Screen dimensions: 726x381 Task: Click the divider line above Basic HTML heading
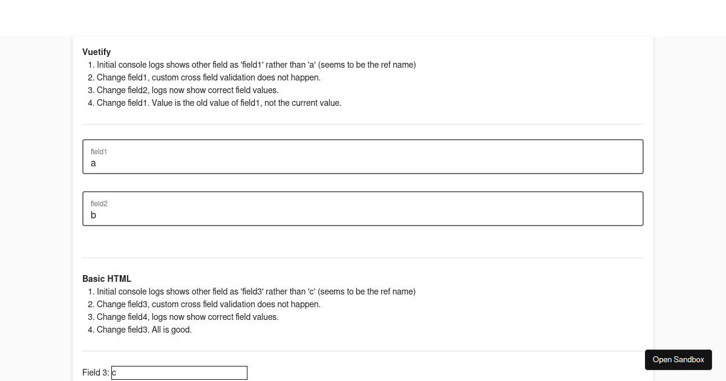[x=363, y=258]
